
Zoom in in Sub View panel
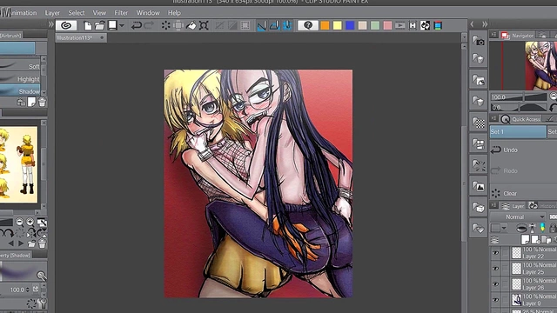click(x=30, y=223)
